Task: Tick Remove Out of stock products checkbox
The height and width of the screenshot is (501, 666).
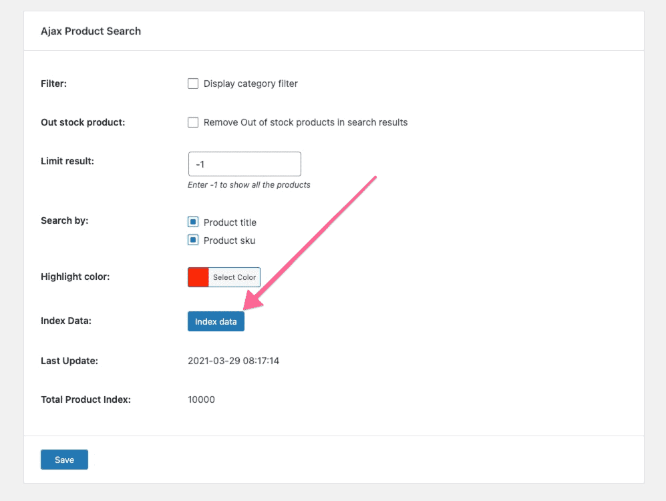Action: (193, 122)
